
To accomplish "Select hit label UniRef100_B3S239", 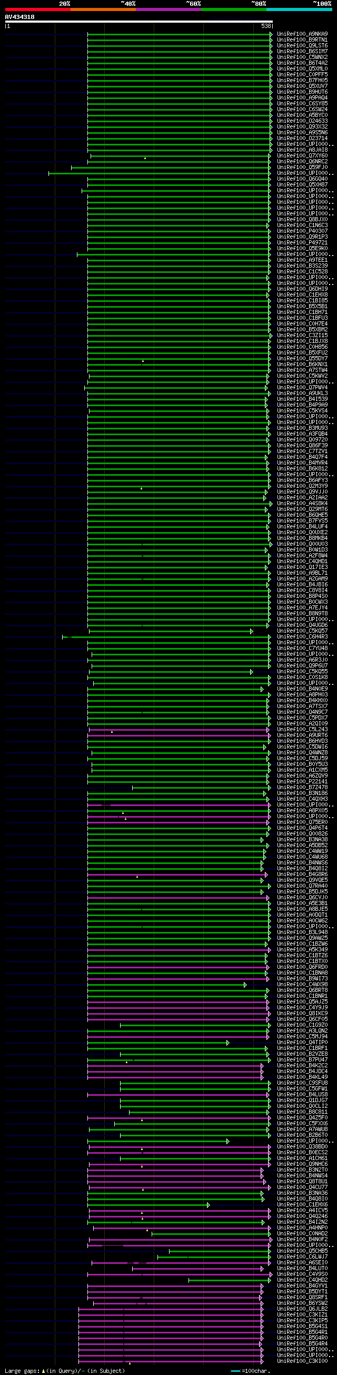I will 302,266.
